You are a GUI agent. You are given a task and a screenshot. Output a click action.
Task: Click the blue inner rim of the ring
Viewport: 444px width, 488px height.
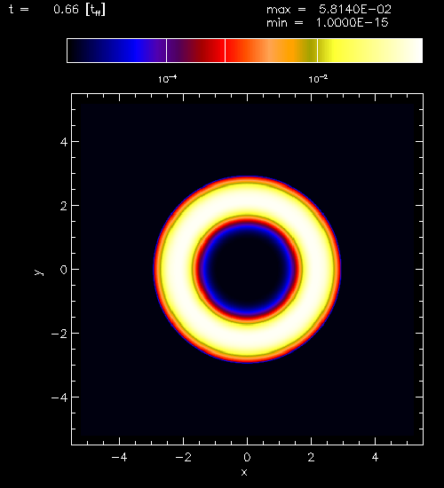(247, 231)
